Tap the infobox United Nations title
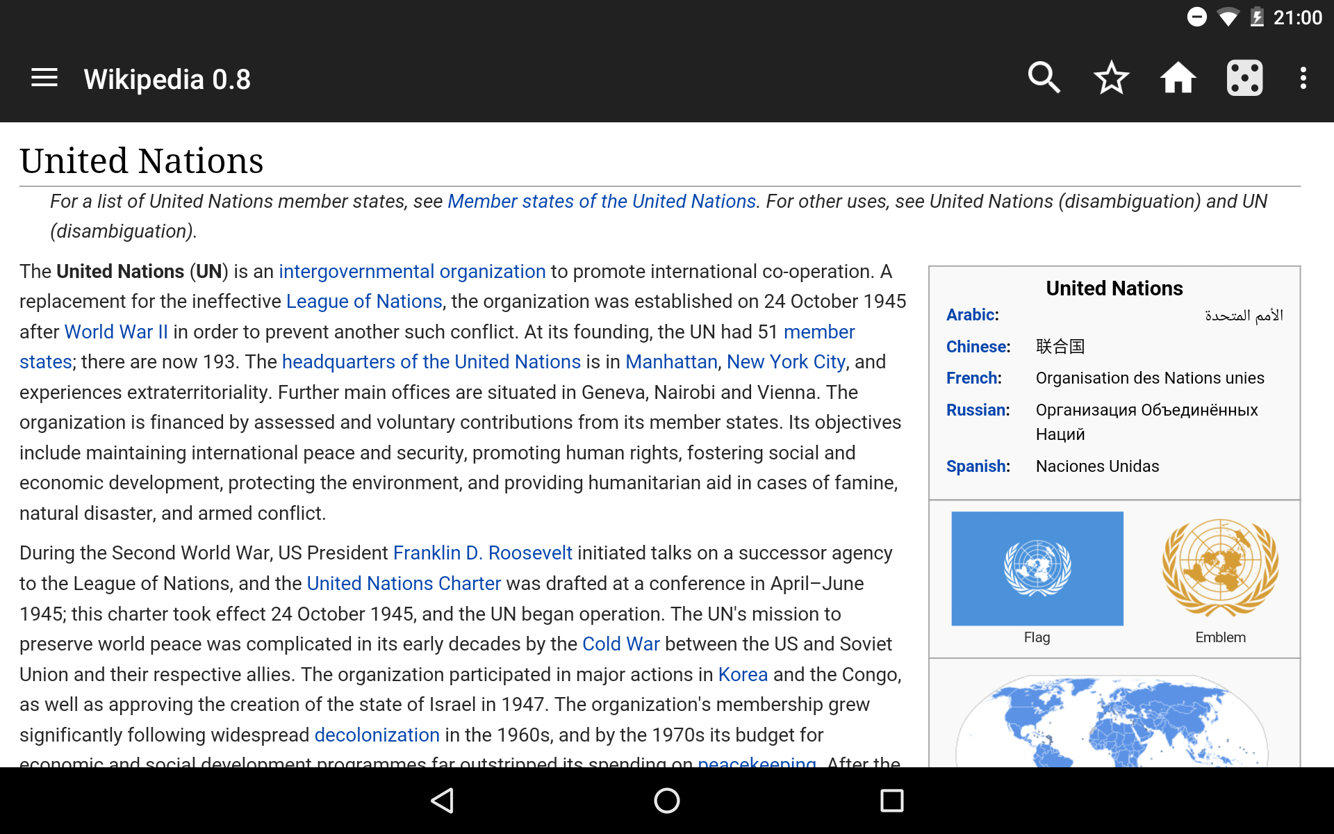Image resolution: width=1334 pixels, height=834 pixels. (x=1114, y=288)
